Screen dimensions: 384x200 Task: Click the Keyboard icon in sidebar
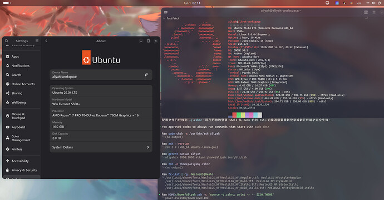8,127
